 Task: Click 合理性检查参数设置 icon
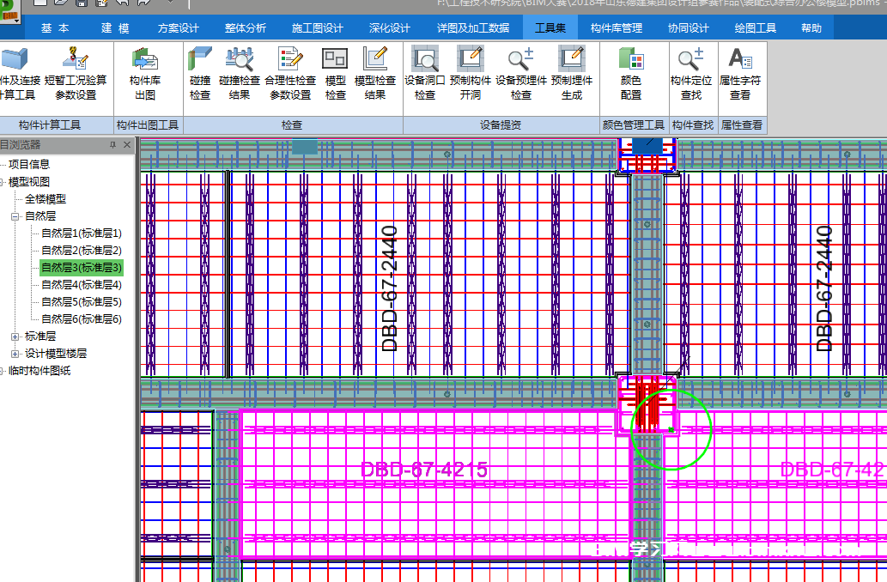pos(290,73)
